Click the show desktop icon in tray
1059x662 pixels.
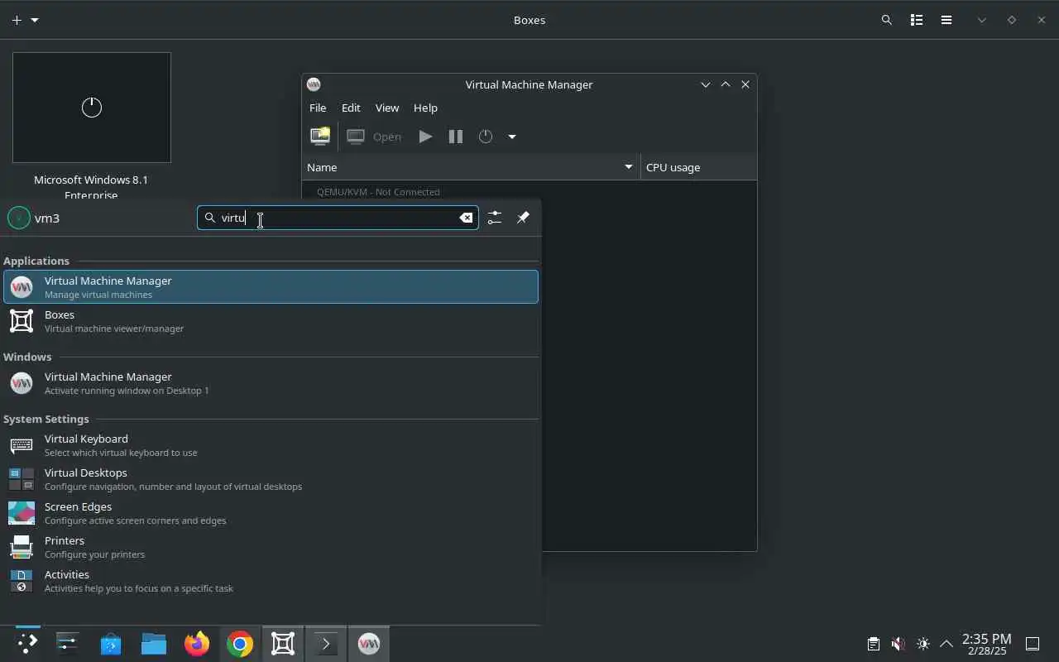[x=1033, y=644]
